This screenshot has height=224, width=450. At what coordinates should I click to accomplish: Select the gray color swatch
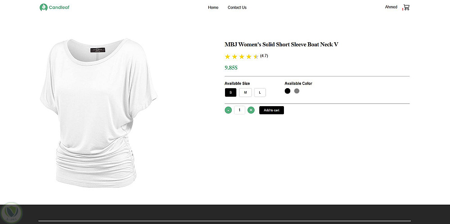tap(297, 91)
